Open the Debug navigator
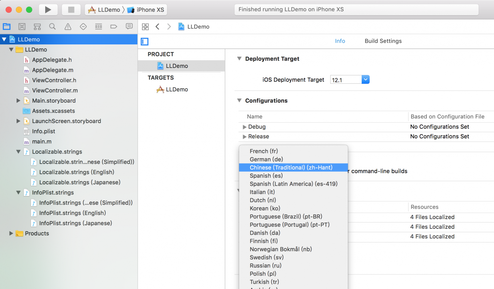The image size is (494, 289). coord(98,27)
